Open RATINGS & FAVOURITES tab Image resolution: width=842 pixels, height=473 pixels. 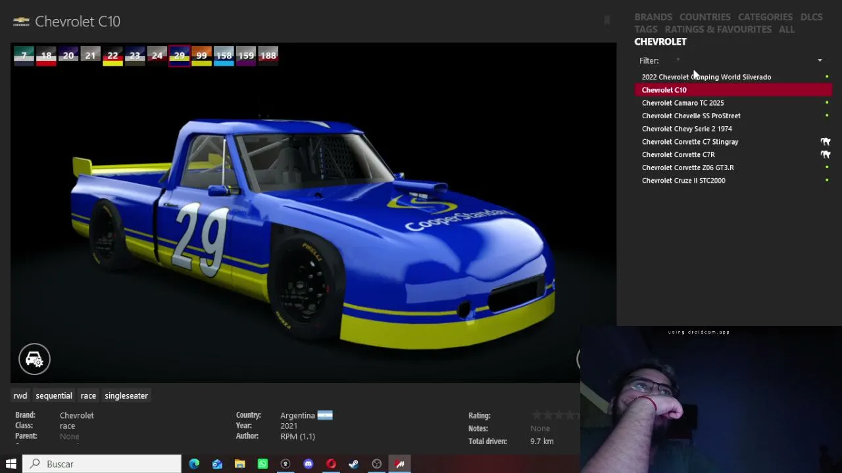point(718,30)
